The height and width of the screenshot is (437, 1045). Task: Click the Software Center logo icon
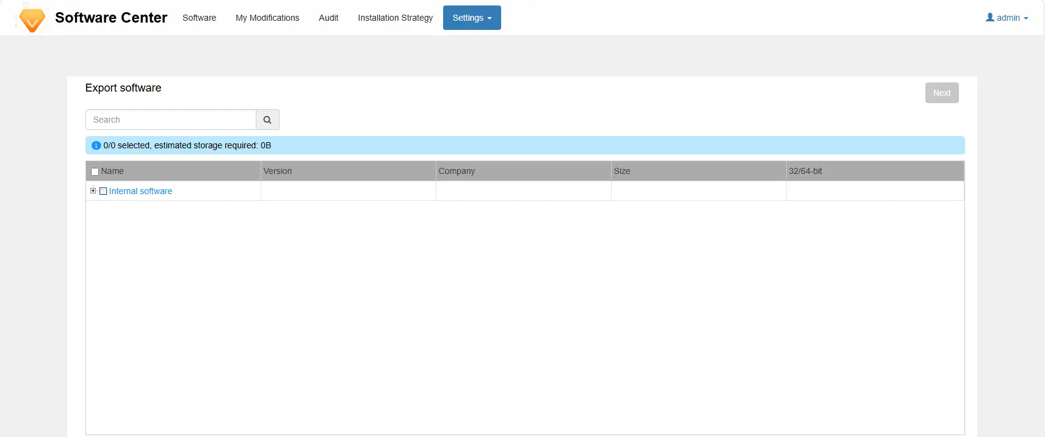(x=31, y=18)
